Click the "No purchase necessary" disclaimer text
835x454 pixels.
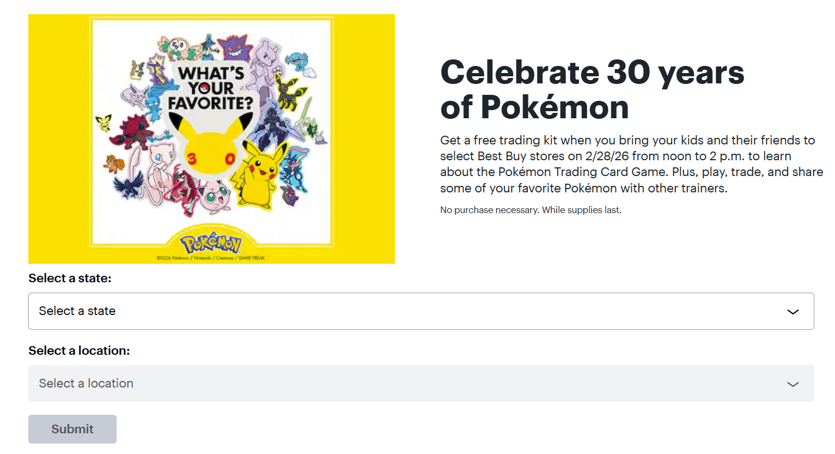point(531,210)
